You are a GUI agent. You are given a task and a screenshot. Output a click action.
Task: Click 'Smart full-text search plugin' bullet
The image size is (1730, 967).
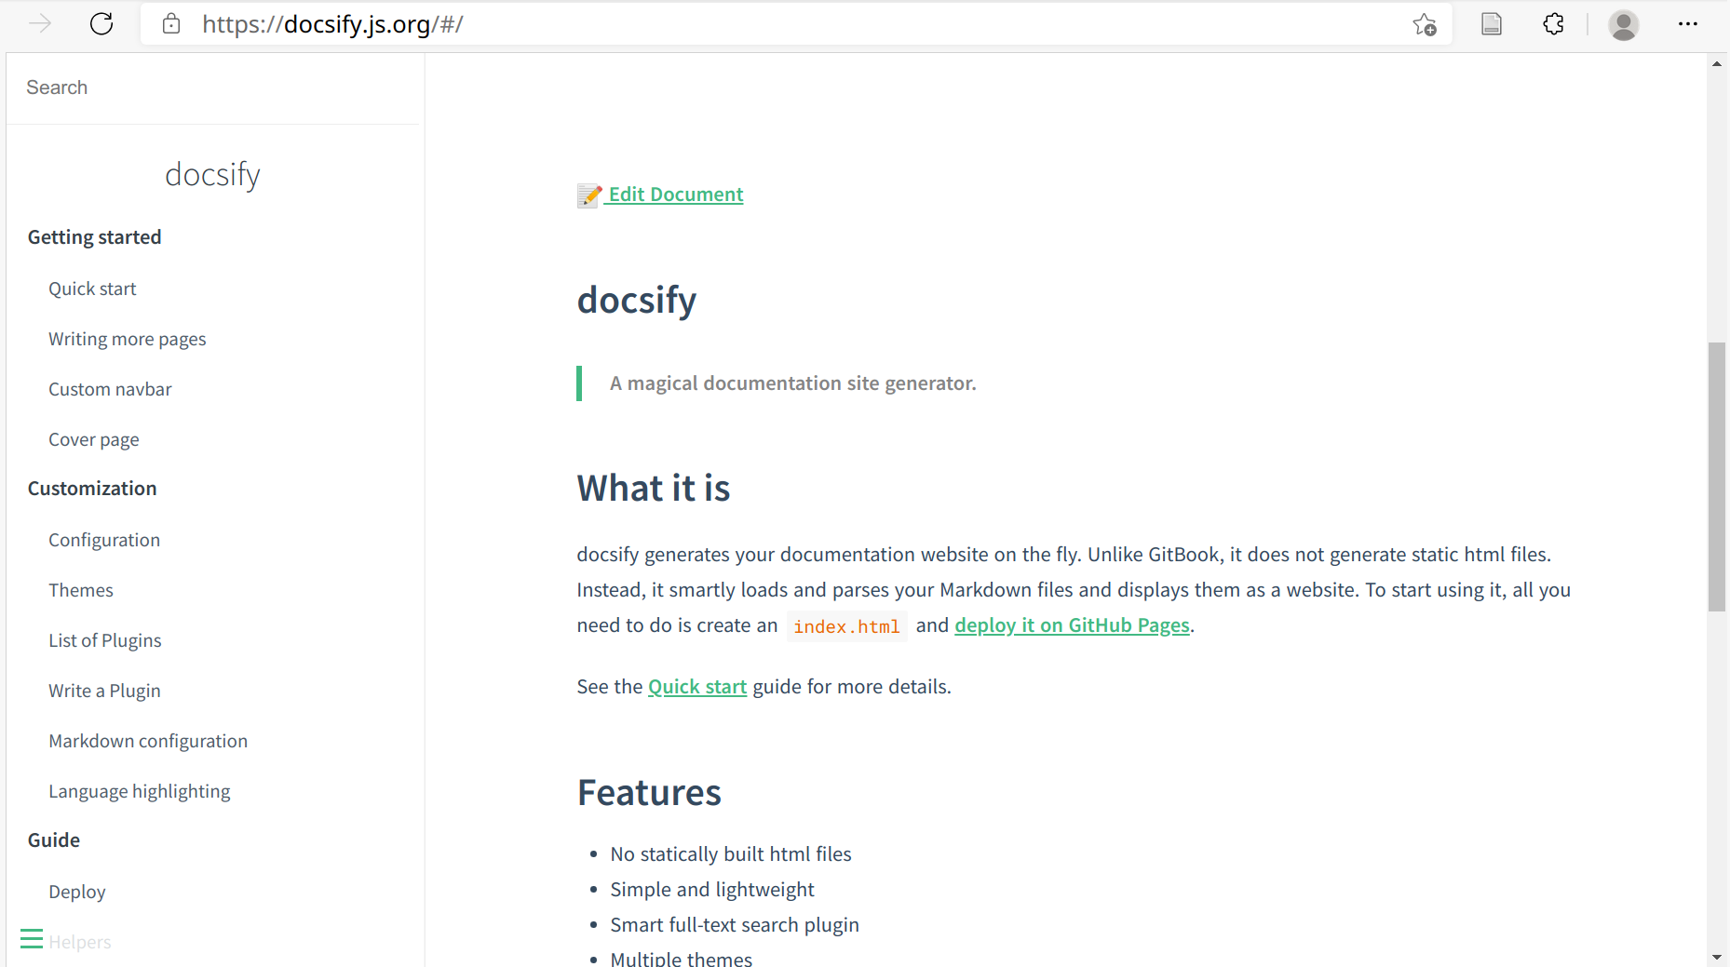[735, 925]
